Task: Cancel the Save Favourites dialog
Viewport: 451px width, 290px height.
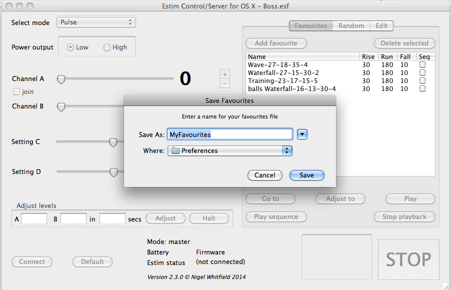Action: tap(264, 175)
